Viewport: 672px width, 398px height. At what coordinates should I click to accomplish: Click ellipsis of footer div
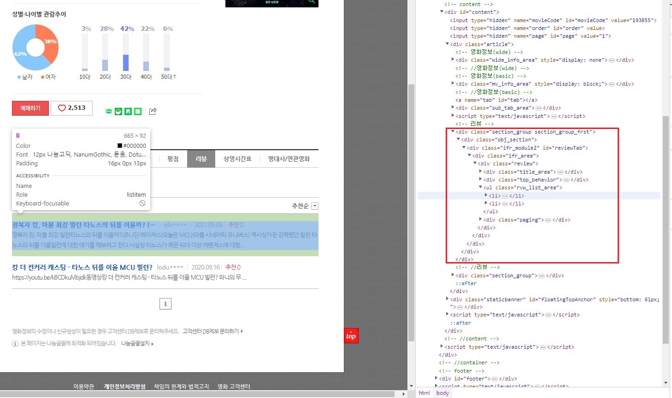495,379
